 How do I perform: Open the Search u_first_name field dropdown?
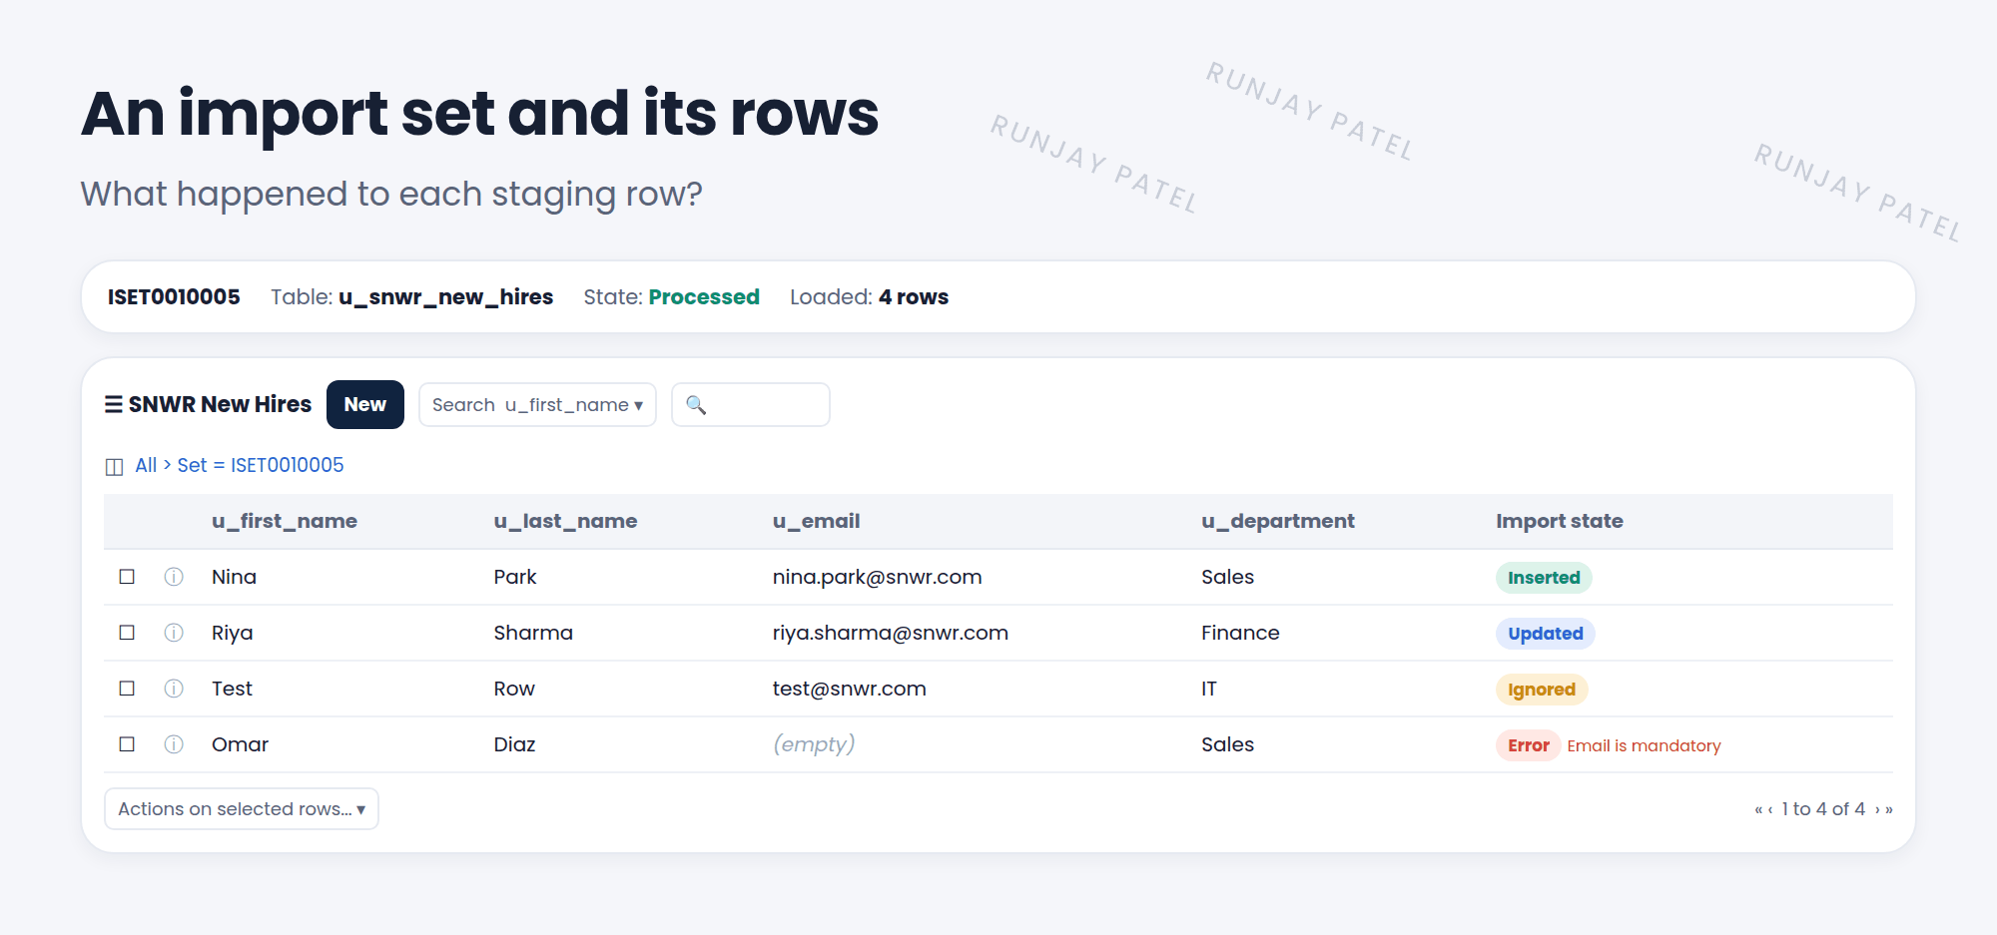click(537, 405)
